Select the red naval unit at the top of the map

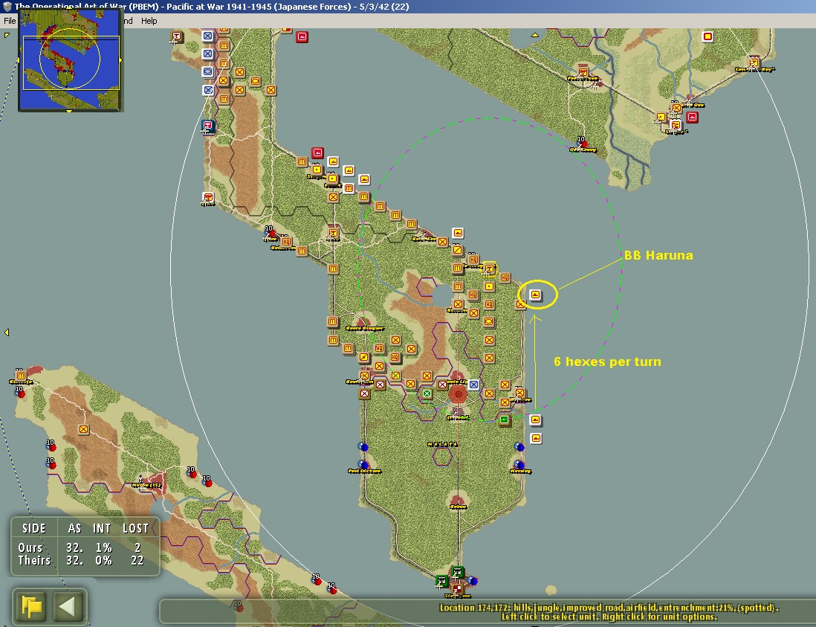click(x=302, y=37)
